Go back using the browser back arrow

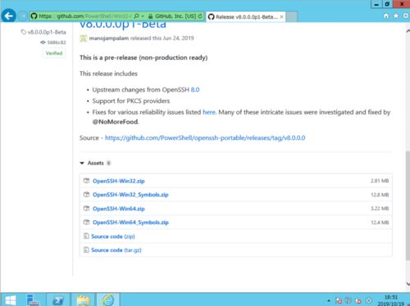coord(8,16)
